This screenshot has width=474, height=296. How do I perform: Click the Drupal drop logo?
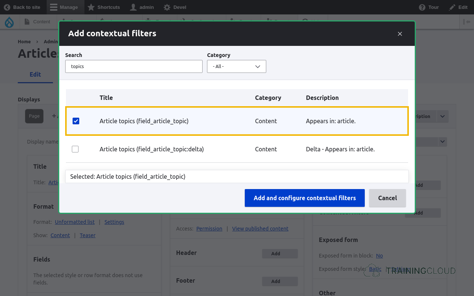9,22
